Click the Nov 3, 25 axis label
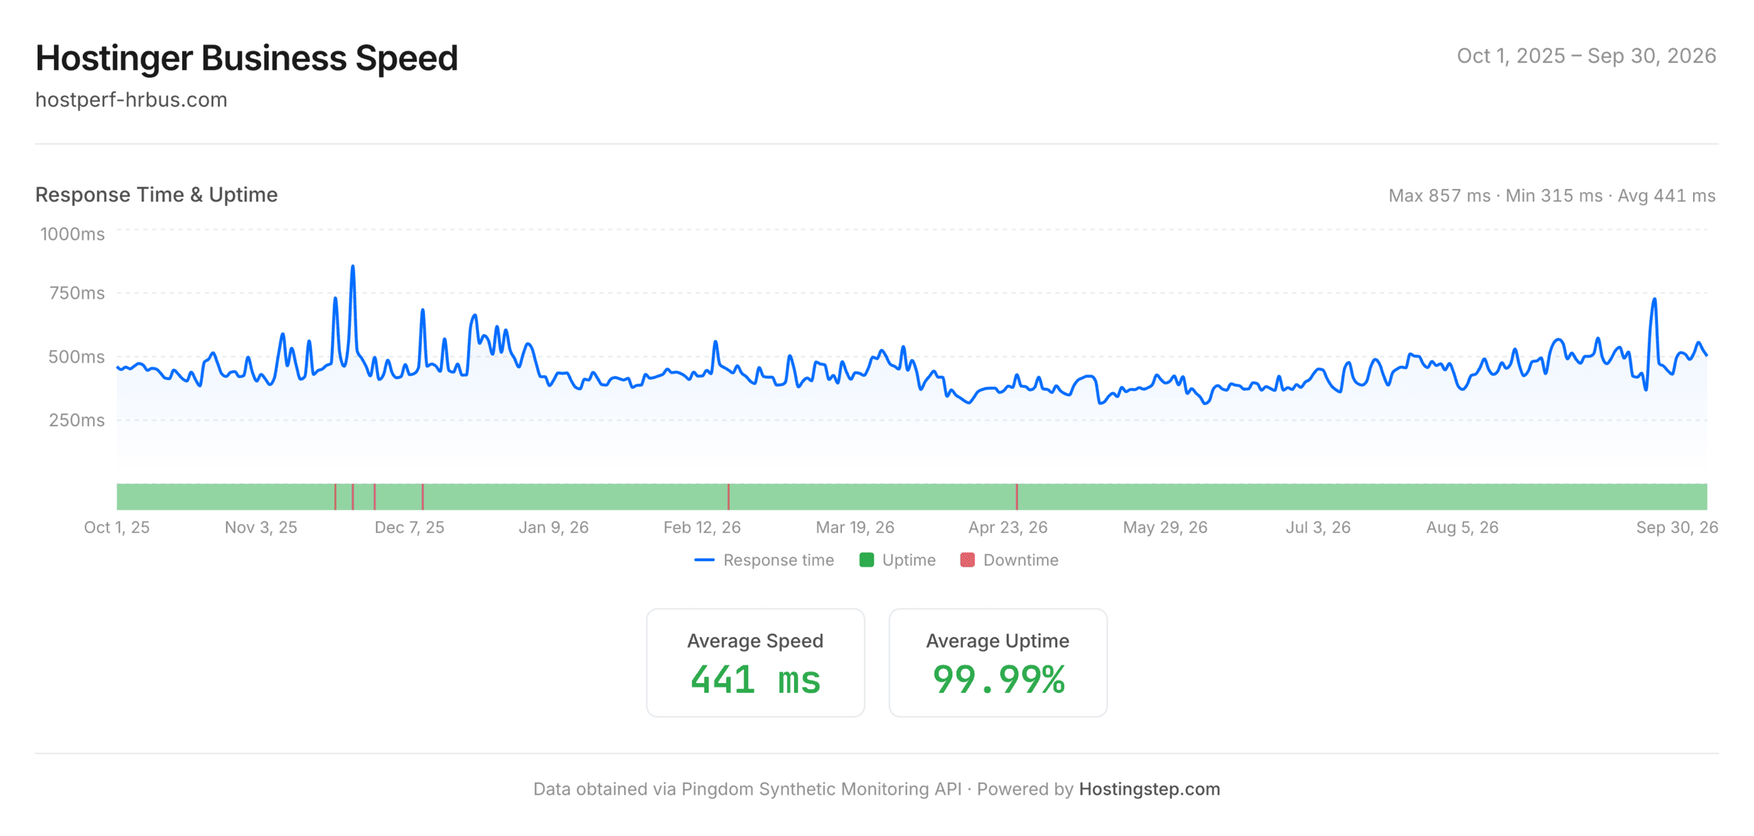Screen dimensions: 1754x836 (x=261, y=527)
